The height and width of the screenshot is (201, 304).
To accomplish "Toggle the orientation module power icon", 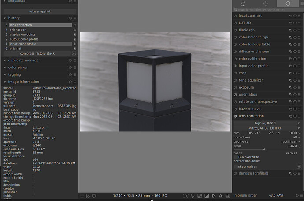I will pos(236,95).
